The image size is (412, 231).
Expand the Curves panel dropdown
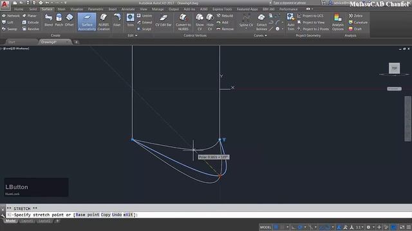coord(260,35)
